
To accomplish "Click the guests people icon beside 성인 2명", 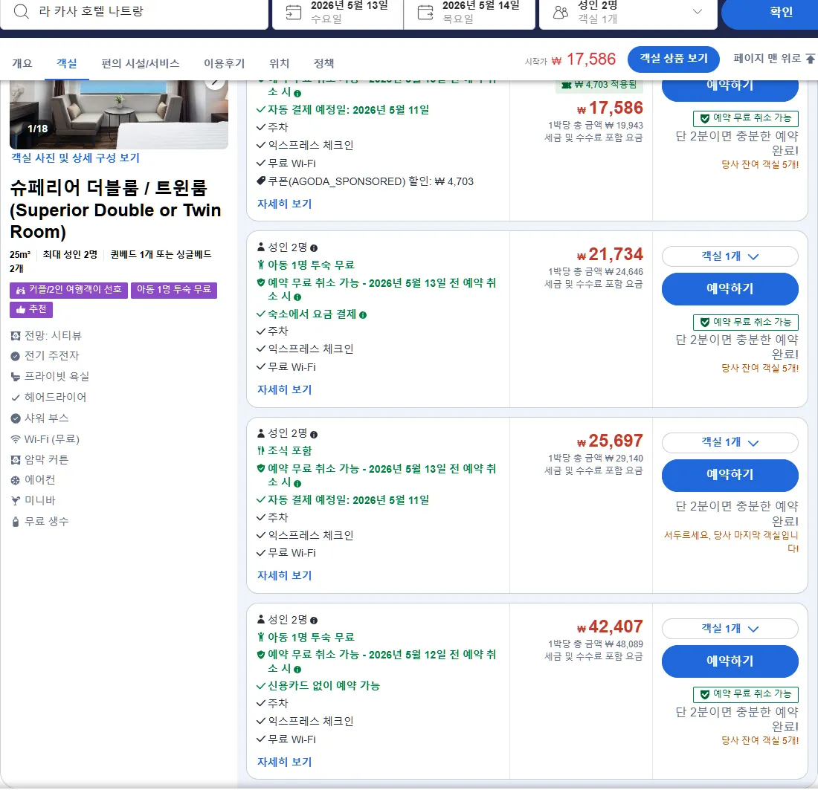I will pos(560,12).
